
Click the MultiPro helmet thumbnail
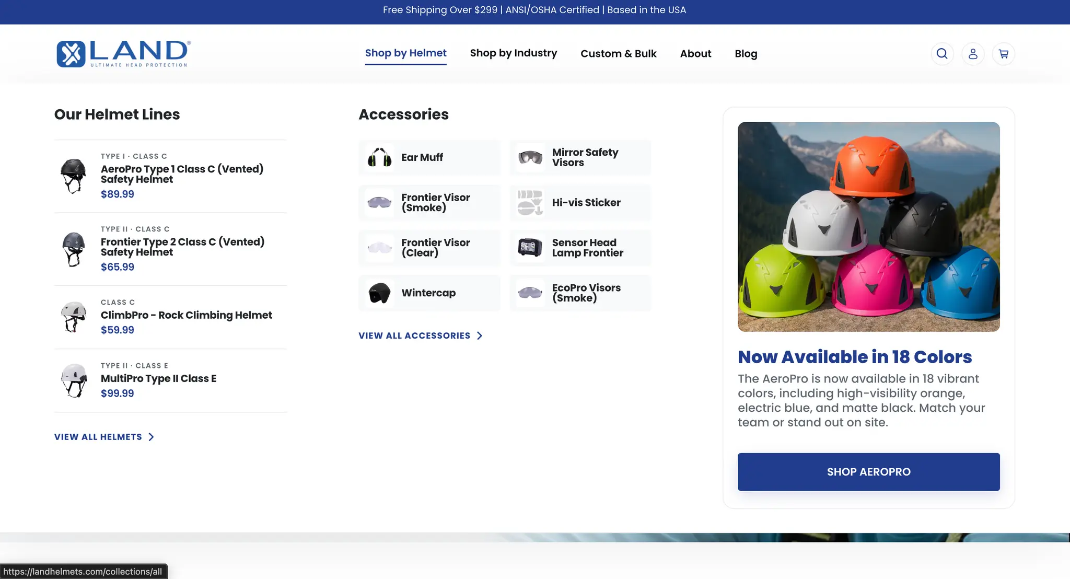click(x=74, y=380)
